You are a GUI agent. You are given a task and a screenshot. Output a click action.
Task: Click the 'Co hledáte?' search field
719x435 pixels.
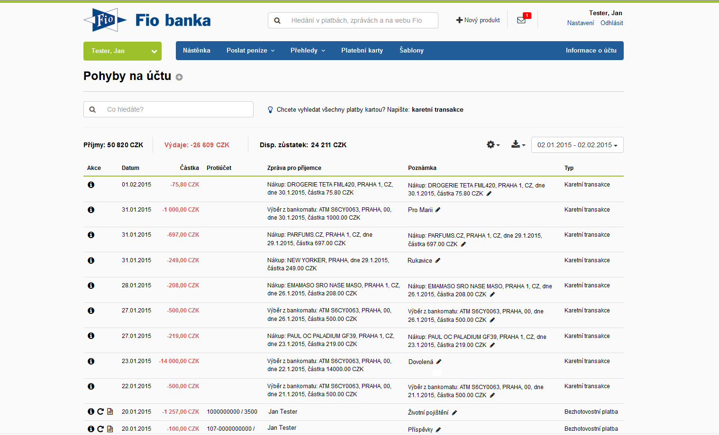(175, 109)
